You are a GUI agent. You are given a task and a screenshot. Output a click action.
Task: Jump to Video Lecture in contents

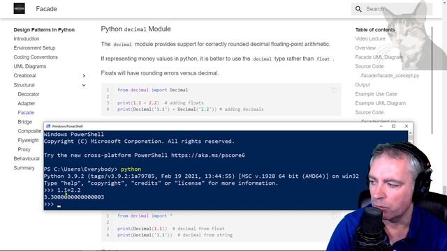pos(370,39)
